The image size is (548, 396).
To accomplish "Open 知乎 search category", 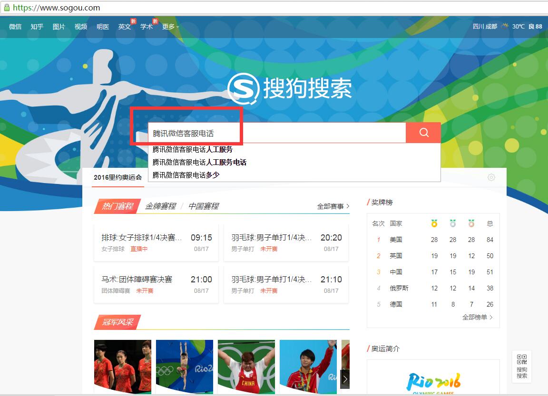I will coord(37,27).
